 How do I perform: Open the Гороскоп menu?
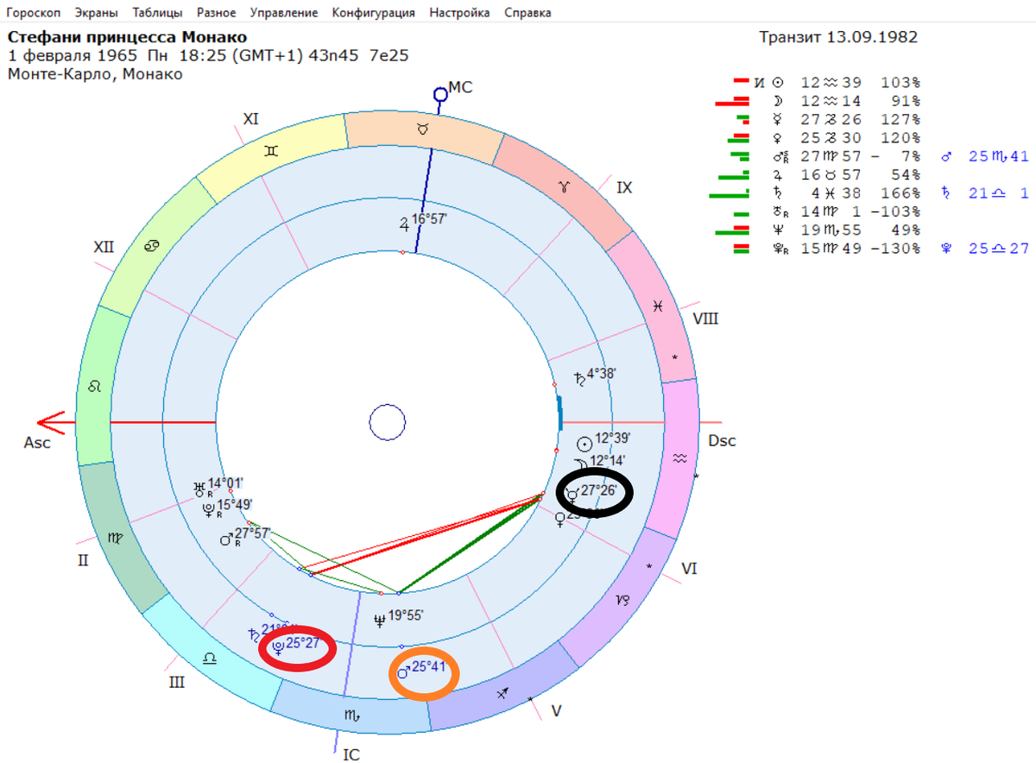33,13
